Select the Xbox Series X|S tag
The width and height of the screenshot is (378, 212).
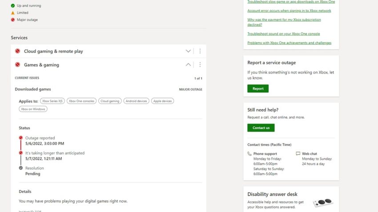(52, 101)
